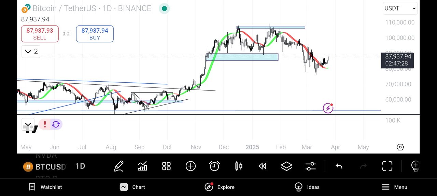Tap the 0.01 spread value
The width and height of the screenshot is (437, 196).
click(x=67, y=34)
